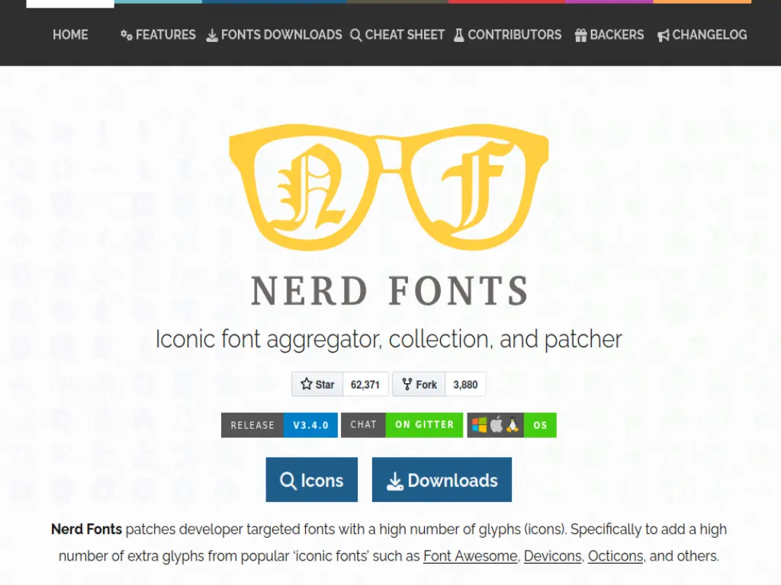Click the download icon beside FONTS DOWNLOADS

(212, 35)
